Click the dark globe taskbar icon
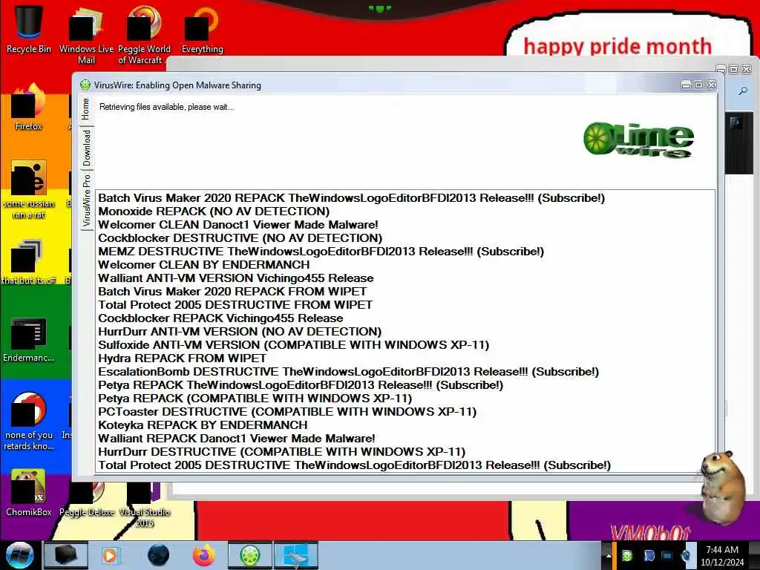Image resolution: width=760 pixels, height=570 pixels. pos(159,555)
